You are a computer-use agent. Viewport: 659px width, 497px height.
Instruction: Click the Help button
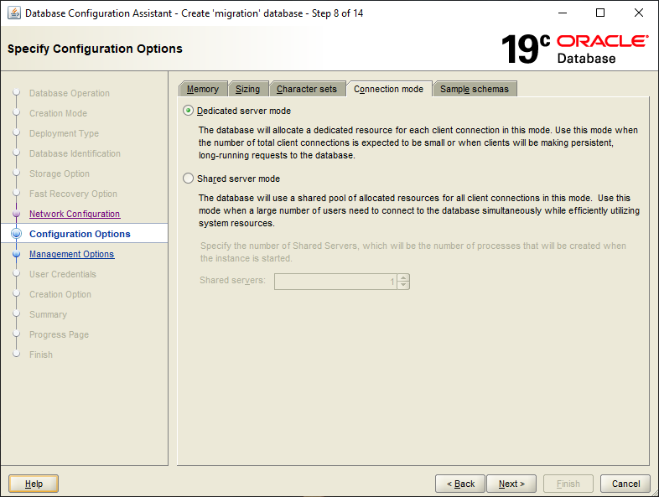tap(34, 484)
